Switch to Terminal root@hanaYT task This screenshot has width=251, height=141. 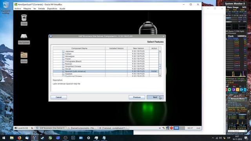tap(113, 128)
